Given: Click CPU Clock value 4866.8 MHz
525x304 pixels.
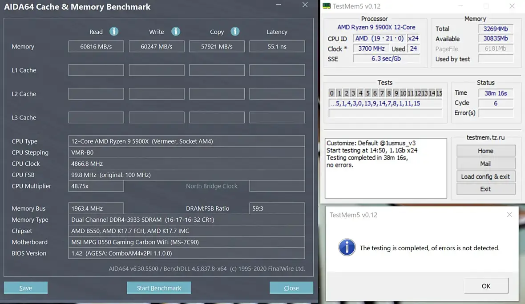Looking at the screenshot, I should click(x=186, y=164).
